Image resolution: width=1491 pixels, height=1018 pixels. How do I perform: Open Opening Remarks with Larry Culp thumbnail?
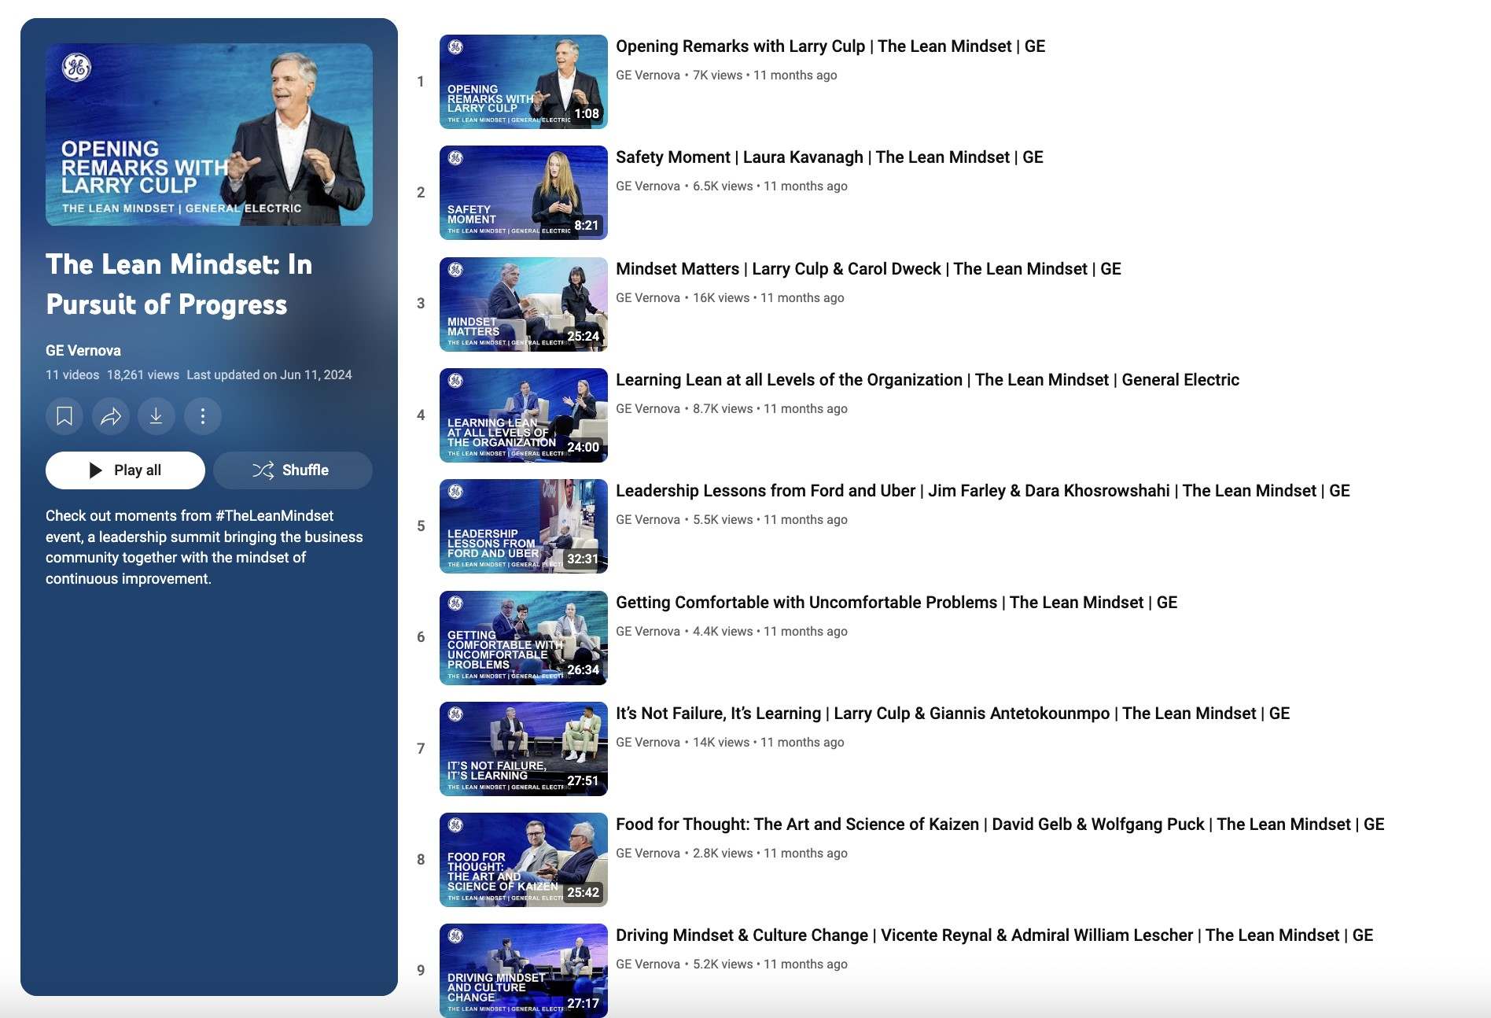coord(524,82)
